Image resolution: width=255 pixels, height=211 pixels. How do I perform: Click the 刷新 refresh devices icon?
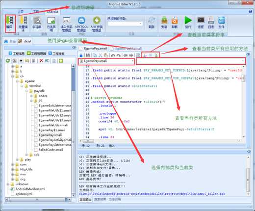point(152,23)
